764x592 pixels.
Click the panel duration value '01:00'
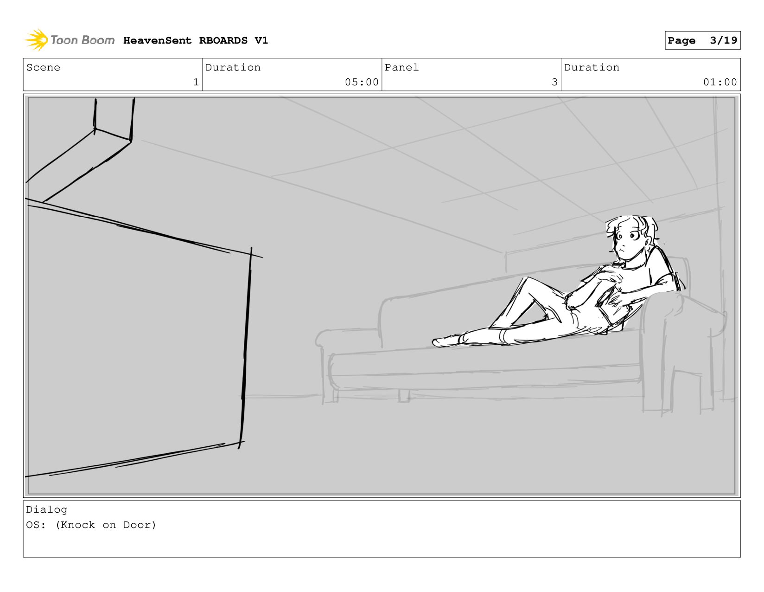[x=720, y=82]
